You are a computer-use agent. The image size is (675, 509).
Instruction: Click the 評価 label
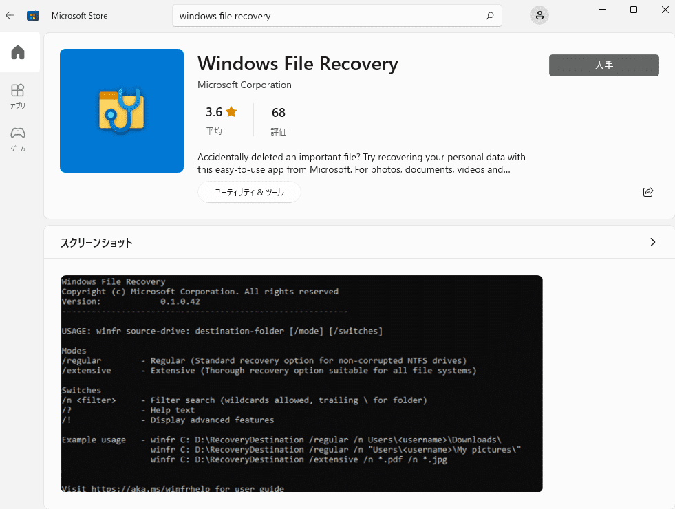279,131
